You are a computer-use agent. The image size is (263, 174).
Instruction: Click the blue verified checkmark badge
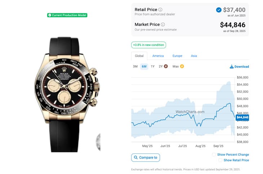(219, 10)
